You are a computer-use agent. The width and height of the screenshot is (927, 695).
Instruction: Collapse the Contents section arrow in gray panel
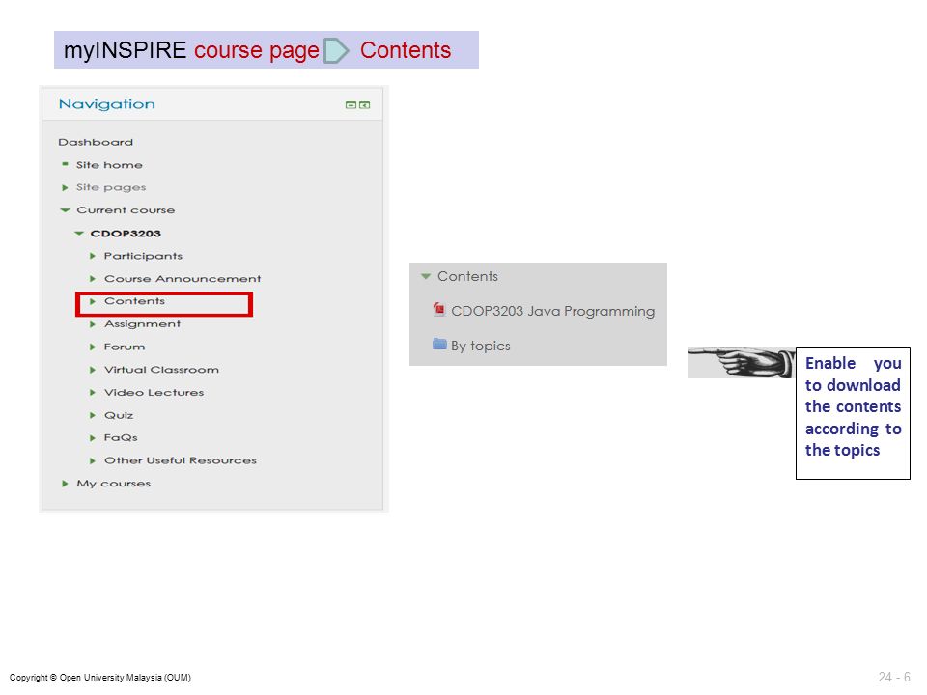click(x=425, y=276)
